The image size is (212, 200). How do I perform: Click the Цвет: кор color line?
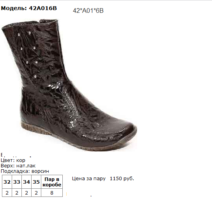[x=13, y=160]
